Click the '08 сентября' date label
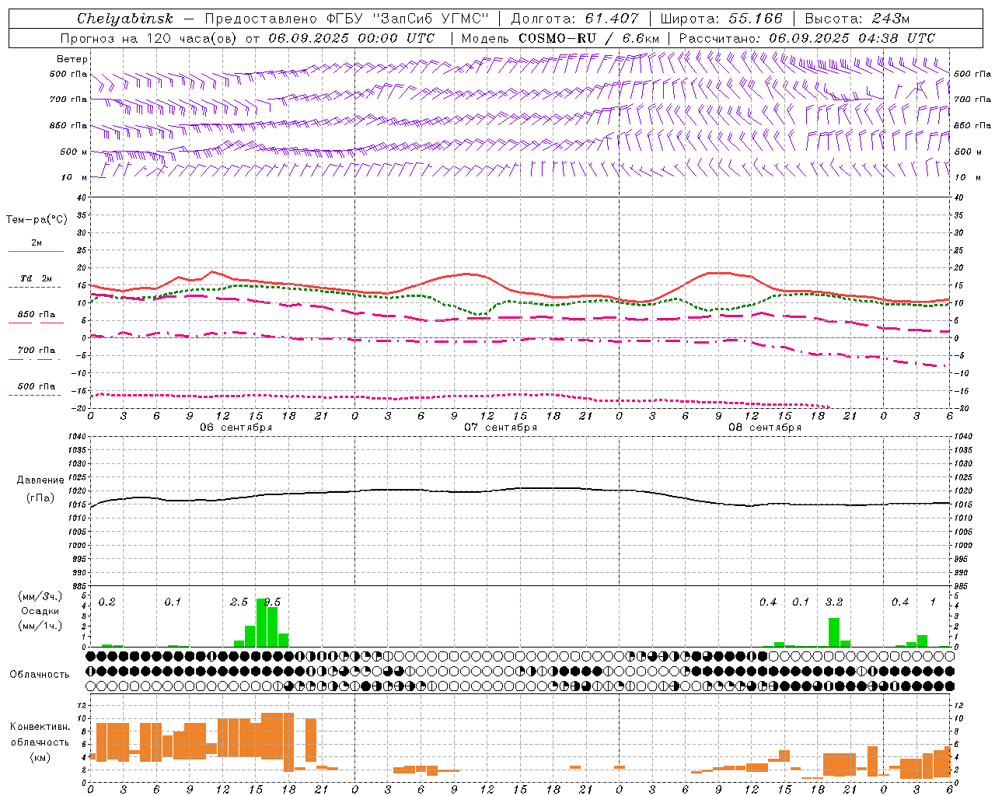This screenshot has width=995, height=796. tap(765, 428)
